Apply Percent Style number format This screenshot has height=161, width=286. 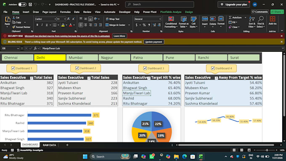pos(144,25)
